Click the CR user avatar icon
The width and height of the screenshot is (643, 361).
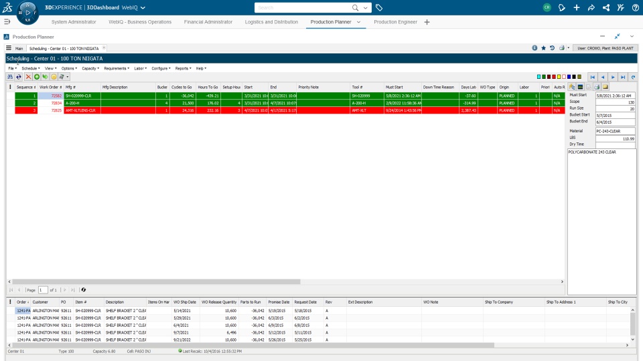[547, 7]
